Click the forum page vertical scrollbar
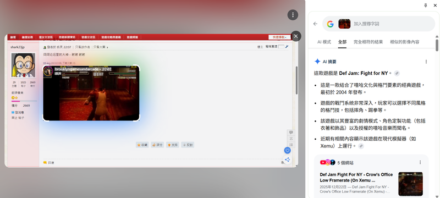This screenshot has height=198, width=440. pyautogui.click(x=296, y=80)
